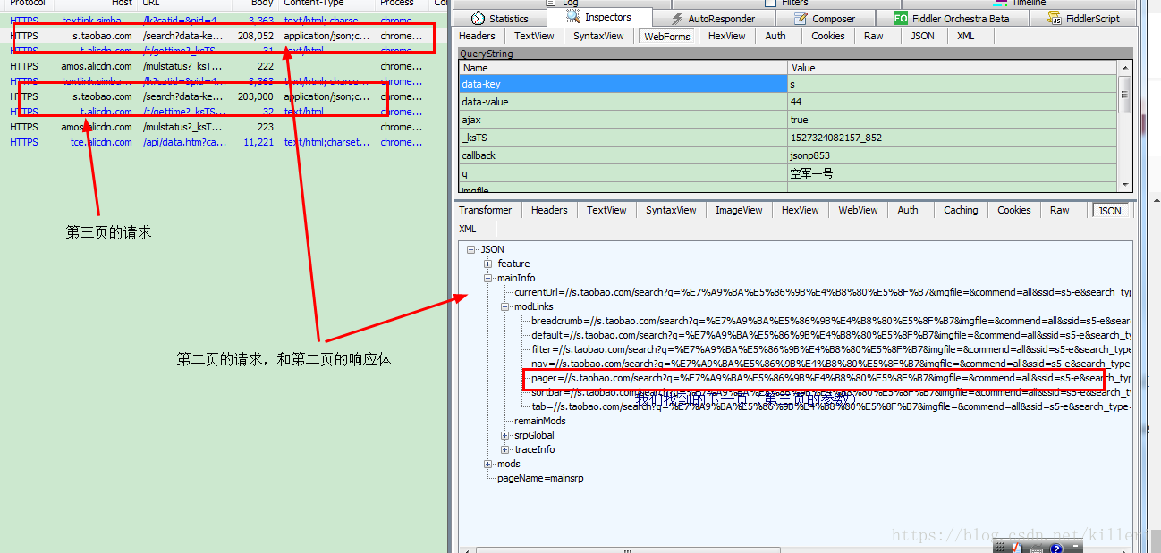This screenshot has width=1161, height=553.
Task: Select the remainMods tree item
Action: click(x=539, y=421)
